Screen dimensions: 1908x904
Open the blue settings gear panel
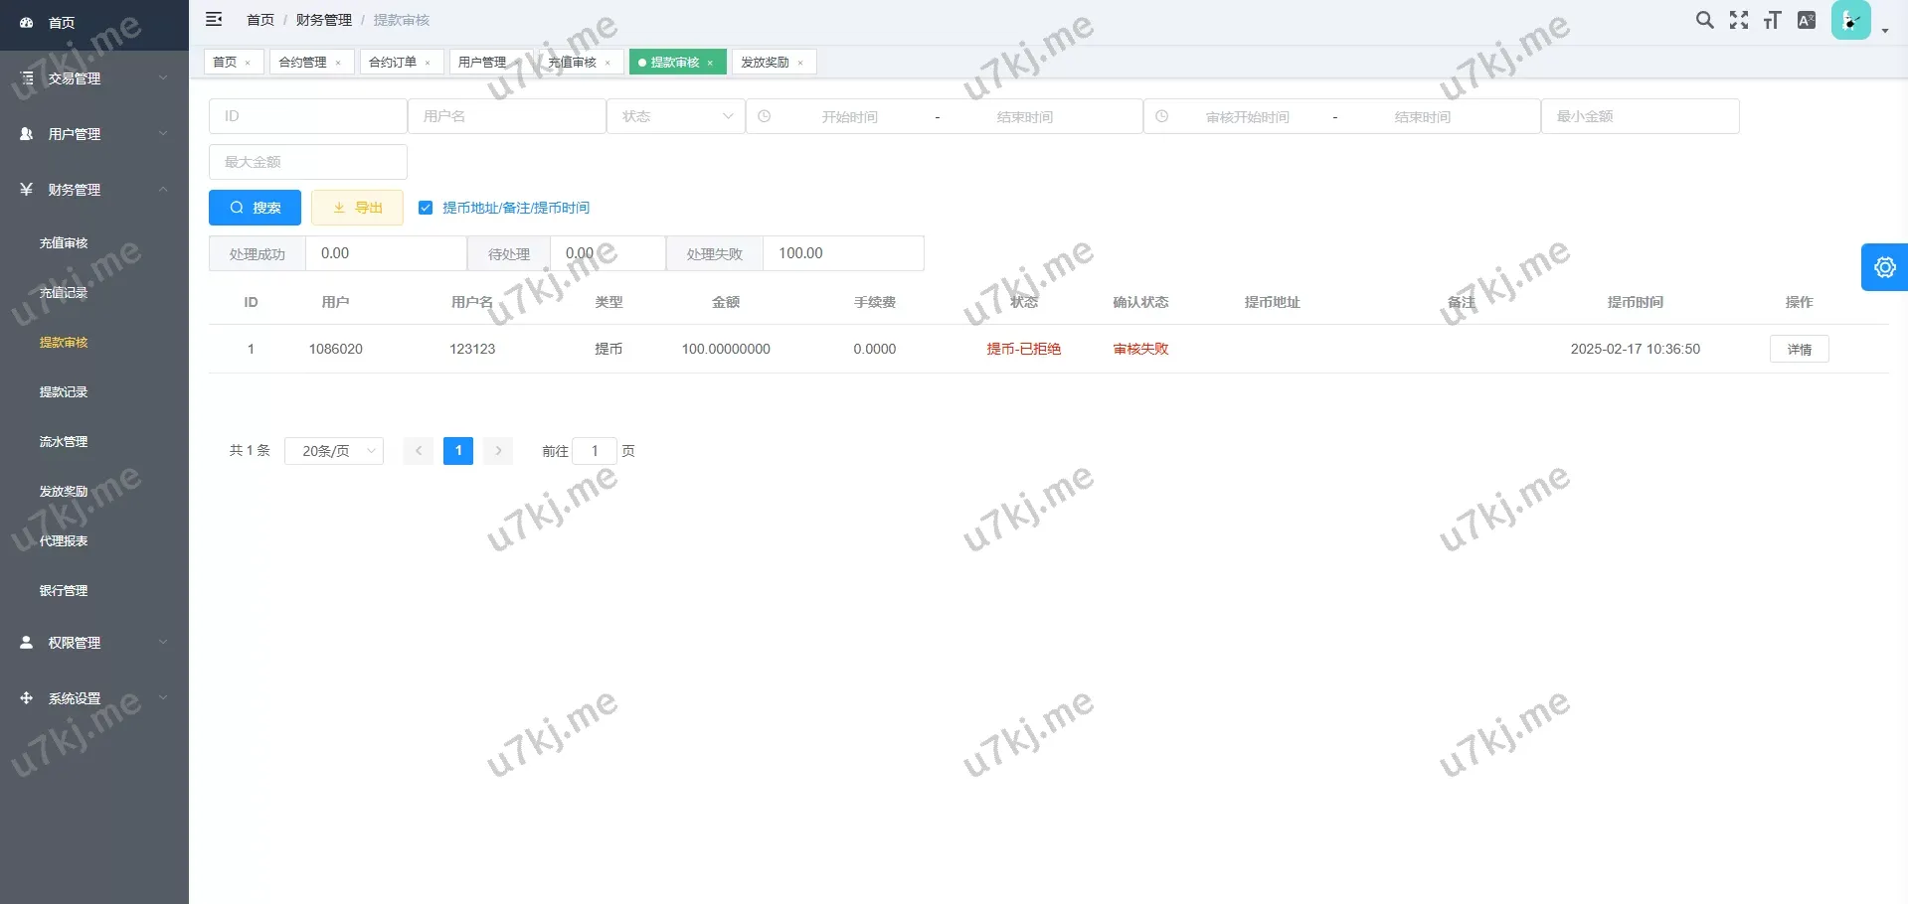pyautogui.click(x=1884, y=267)
